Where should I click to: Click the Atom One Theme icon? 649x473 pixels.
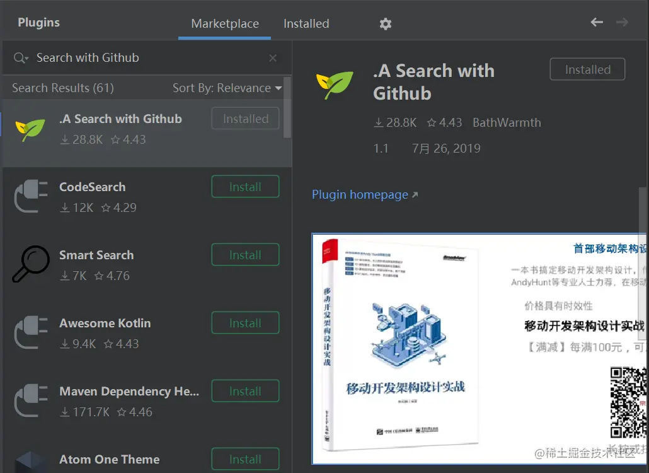click(x=31, y=462)
